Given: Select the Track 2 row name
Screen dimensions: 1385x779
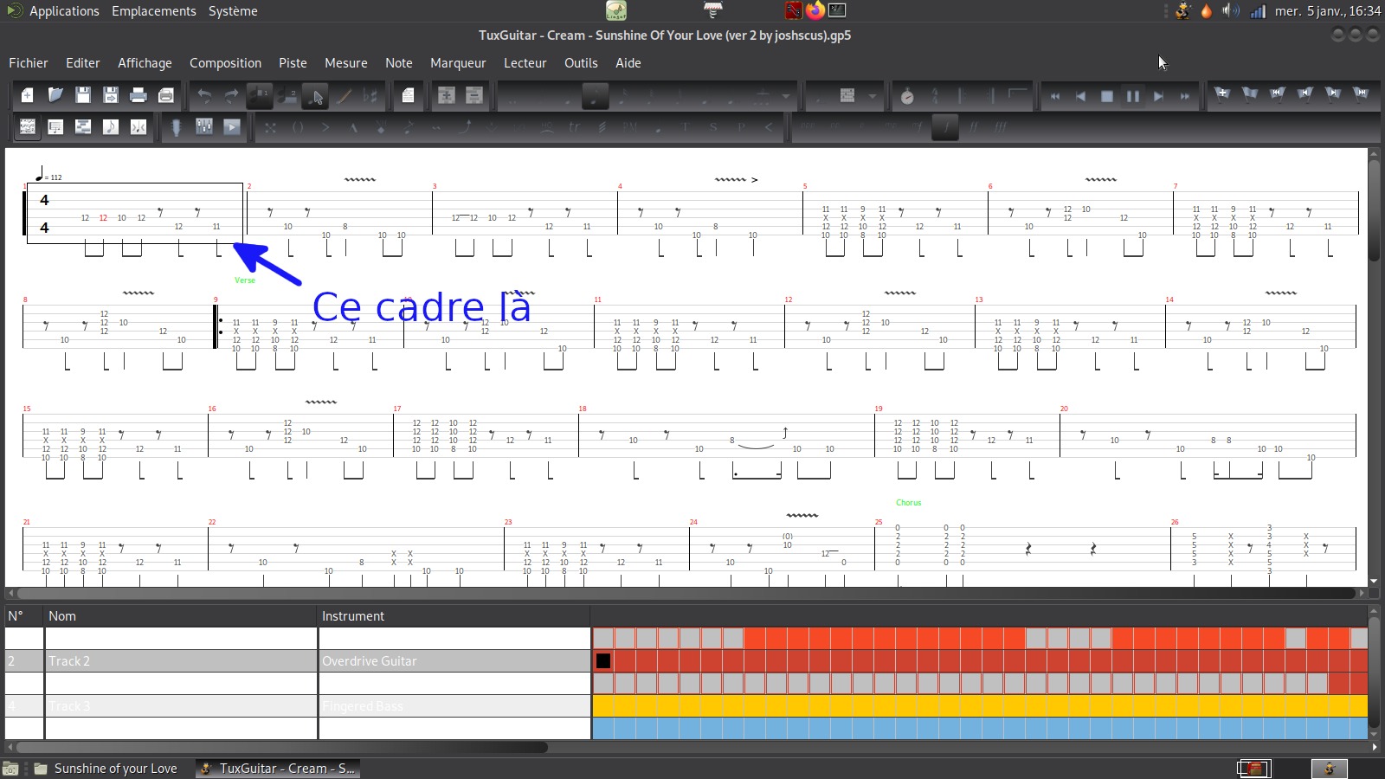Looking at the screenshot, I should point(181,661).
